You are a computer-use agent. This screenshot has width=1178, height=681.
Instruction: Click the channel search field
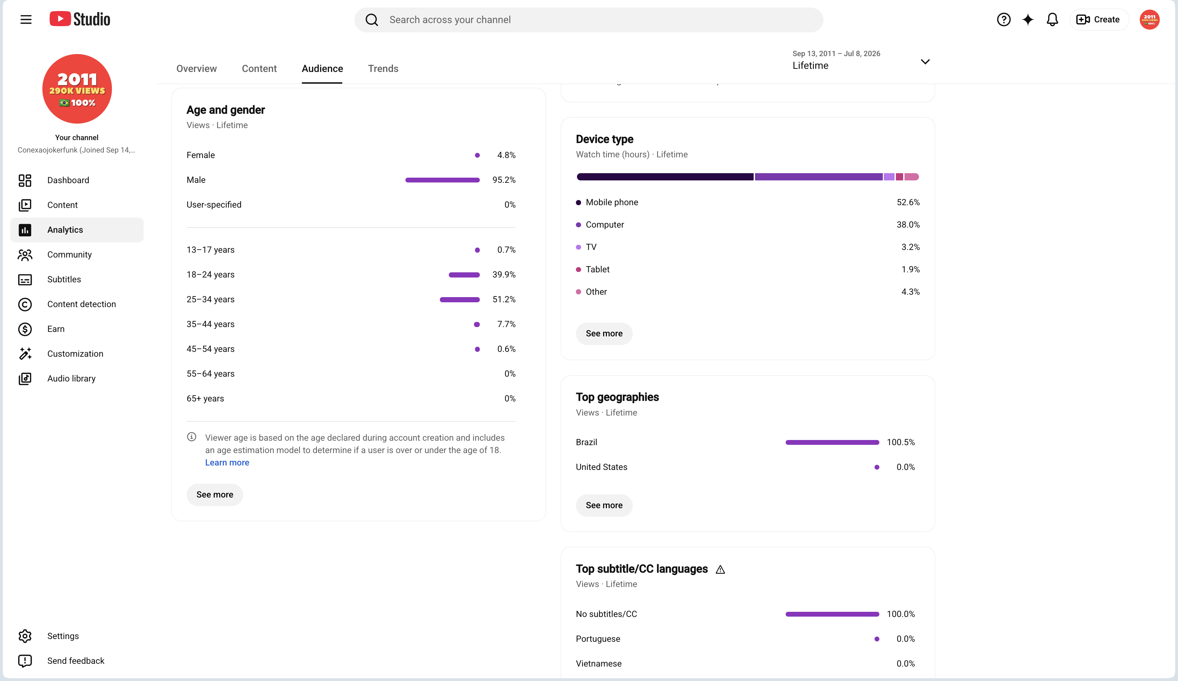click(x=589, y=20)
